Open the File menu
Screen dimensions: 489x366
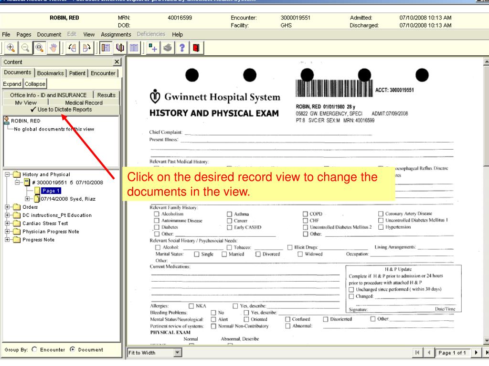click(6, 34)
